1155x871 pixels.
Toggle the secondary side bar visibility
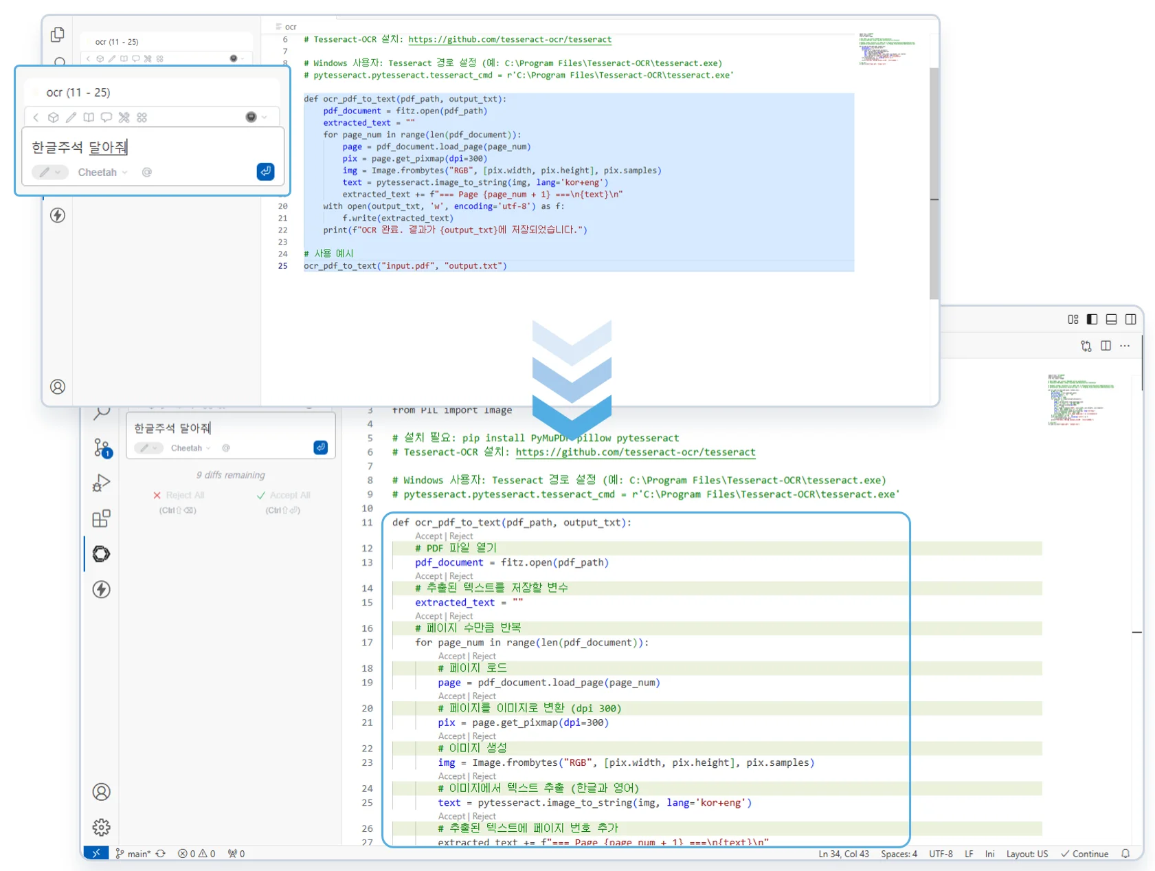pyautogui.click(x=1130, y=319)
